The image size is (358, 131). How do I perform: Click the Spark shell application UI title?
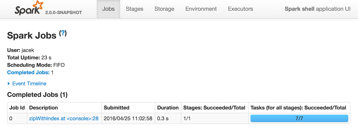tap(317, 9)
